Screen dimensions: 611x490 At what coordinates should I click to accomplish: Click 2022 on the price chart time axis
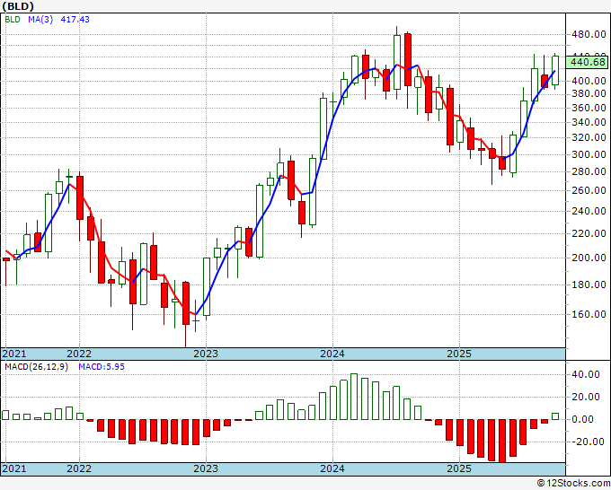pos(79,354)
